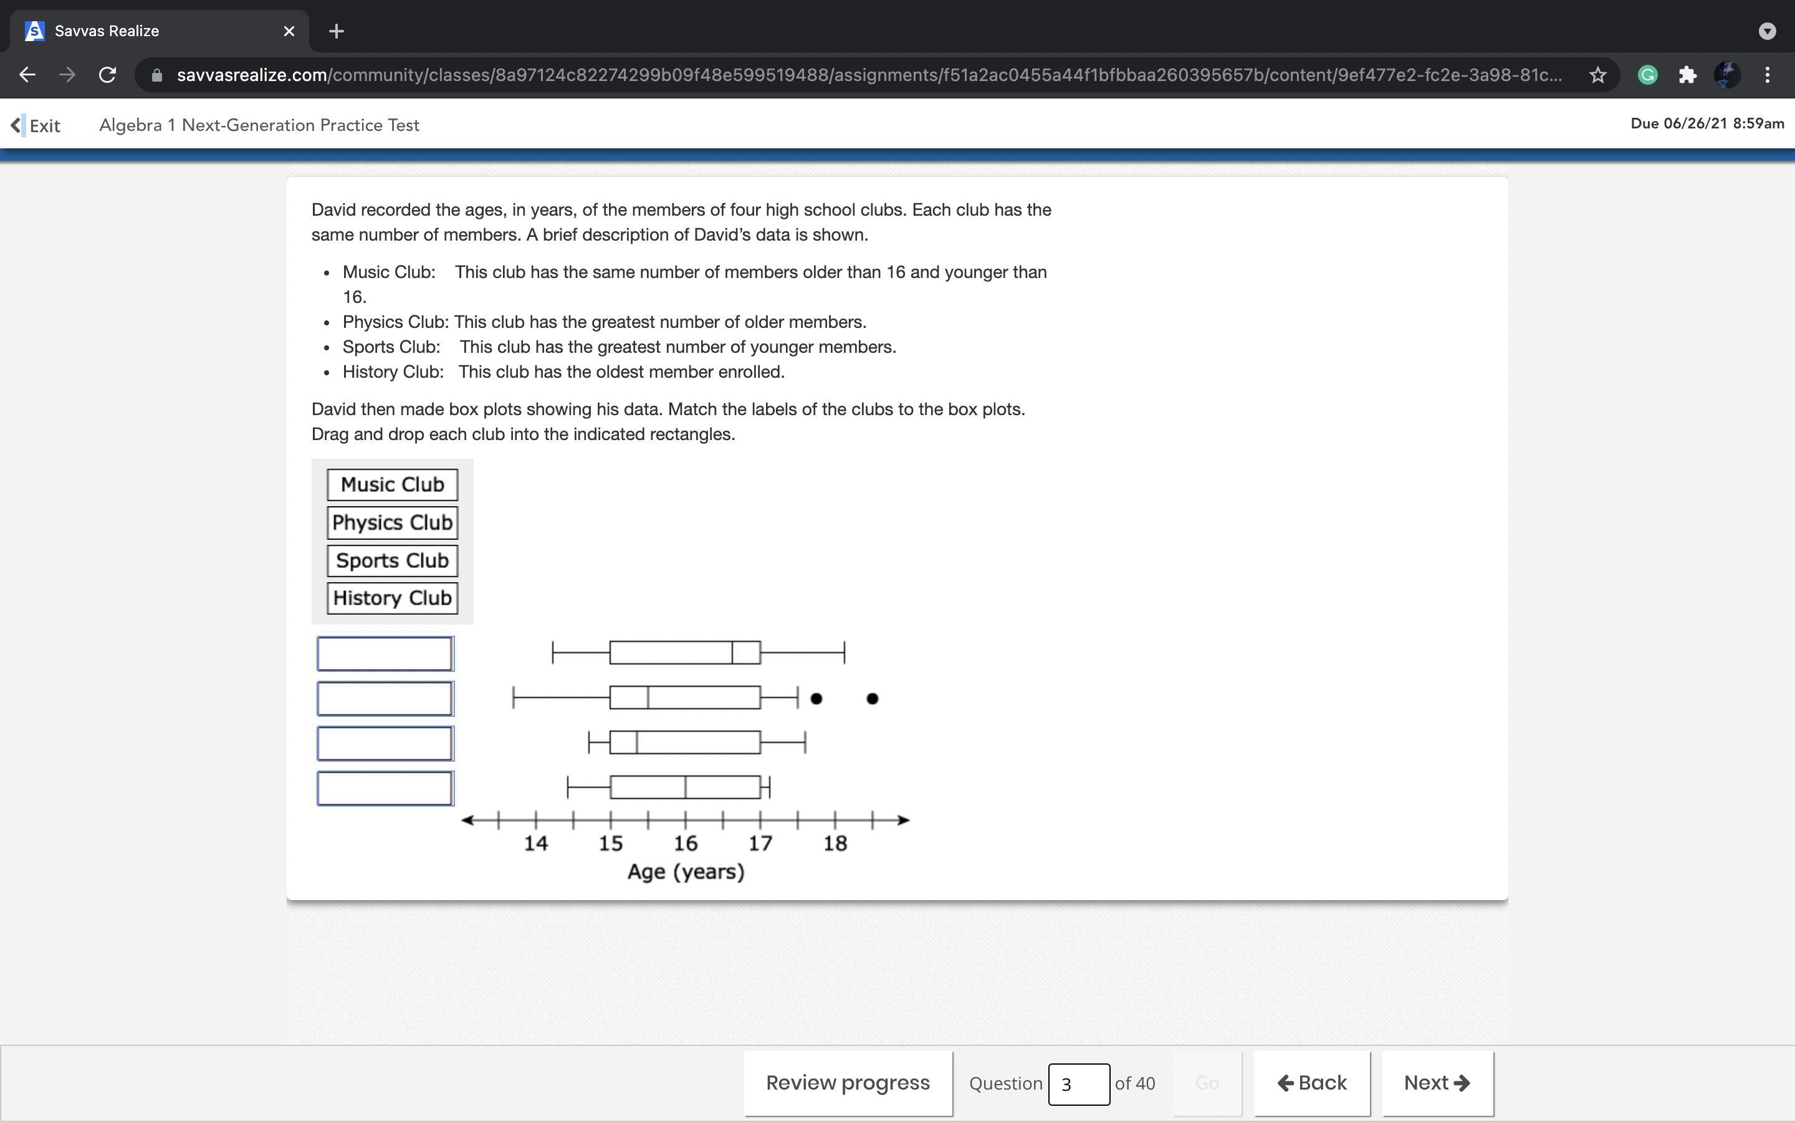
Task: Click the browser back arrow
Action: 27,75
